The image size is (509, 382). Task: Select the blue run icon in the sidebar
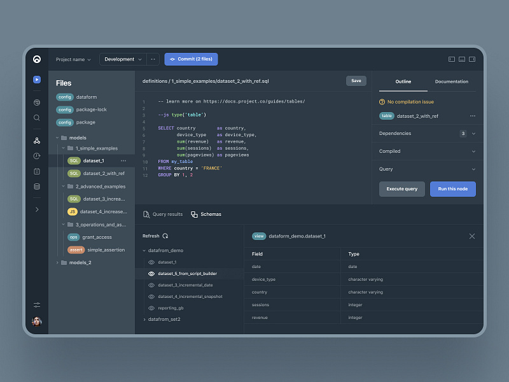36,80
